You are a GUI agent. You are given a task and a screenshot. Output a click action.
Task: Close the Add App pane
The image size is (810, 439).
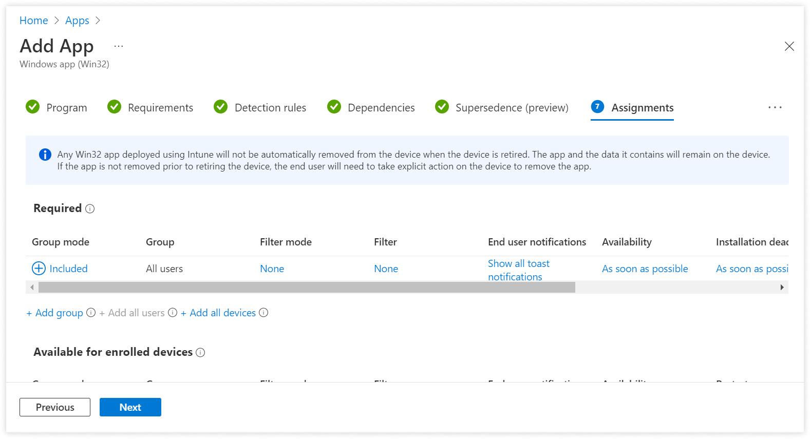pyautogui.click(x=789, y=46)
